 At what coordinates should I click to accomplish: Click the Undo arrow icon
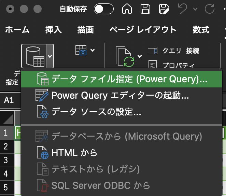tap(183, 9)
